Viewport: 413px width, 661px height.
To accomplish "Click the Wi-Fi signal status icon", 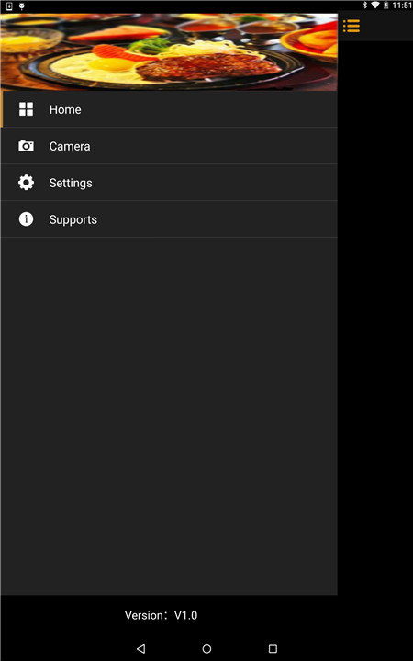I will [x=374, y=6].
